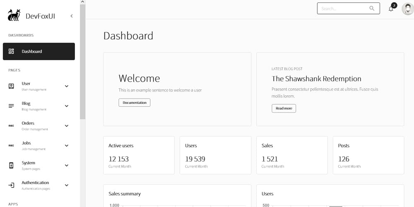Image resolution: width=414 pixels, height=207 pixels.
Task: Click the Orders icon in sidebar
Action: point(12,126)
